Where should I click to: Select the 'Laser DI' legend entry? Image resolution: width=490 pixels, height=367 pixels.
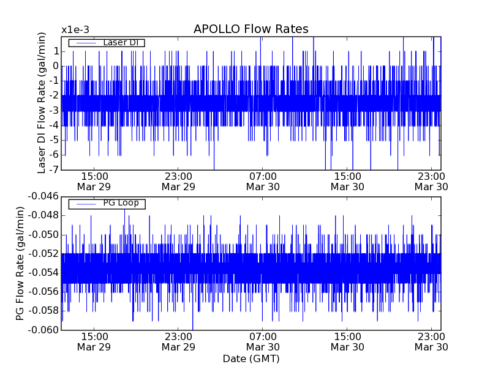pos(107,42)
